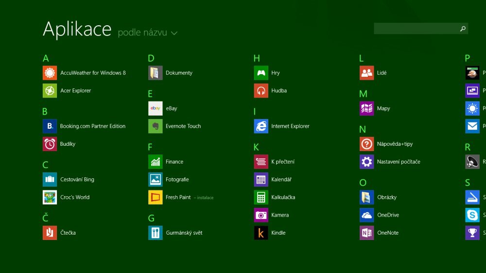Open the trophy icon in S group

(472, 233)
